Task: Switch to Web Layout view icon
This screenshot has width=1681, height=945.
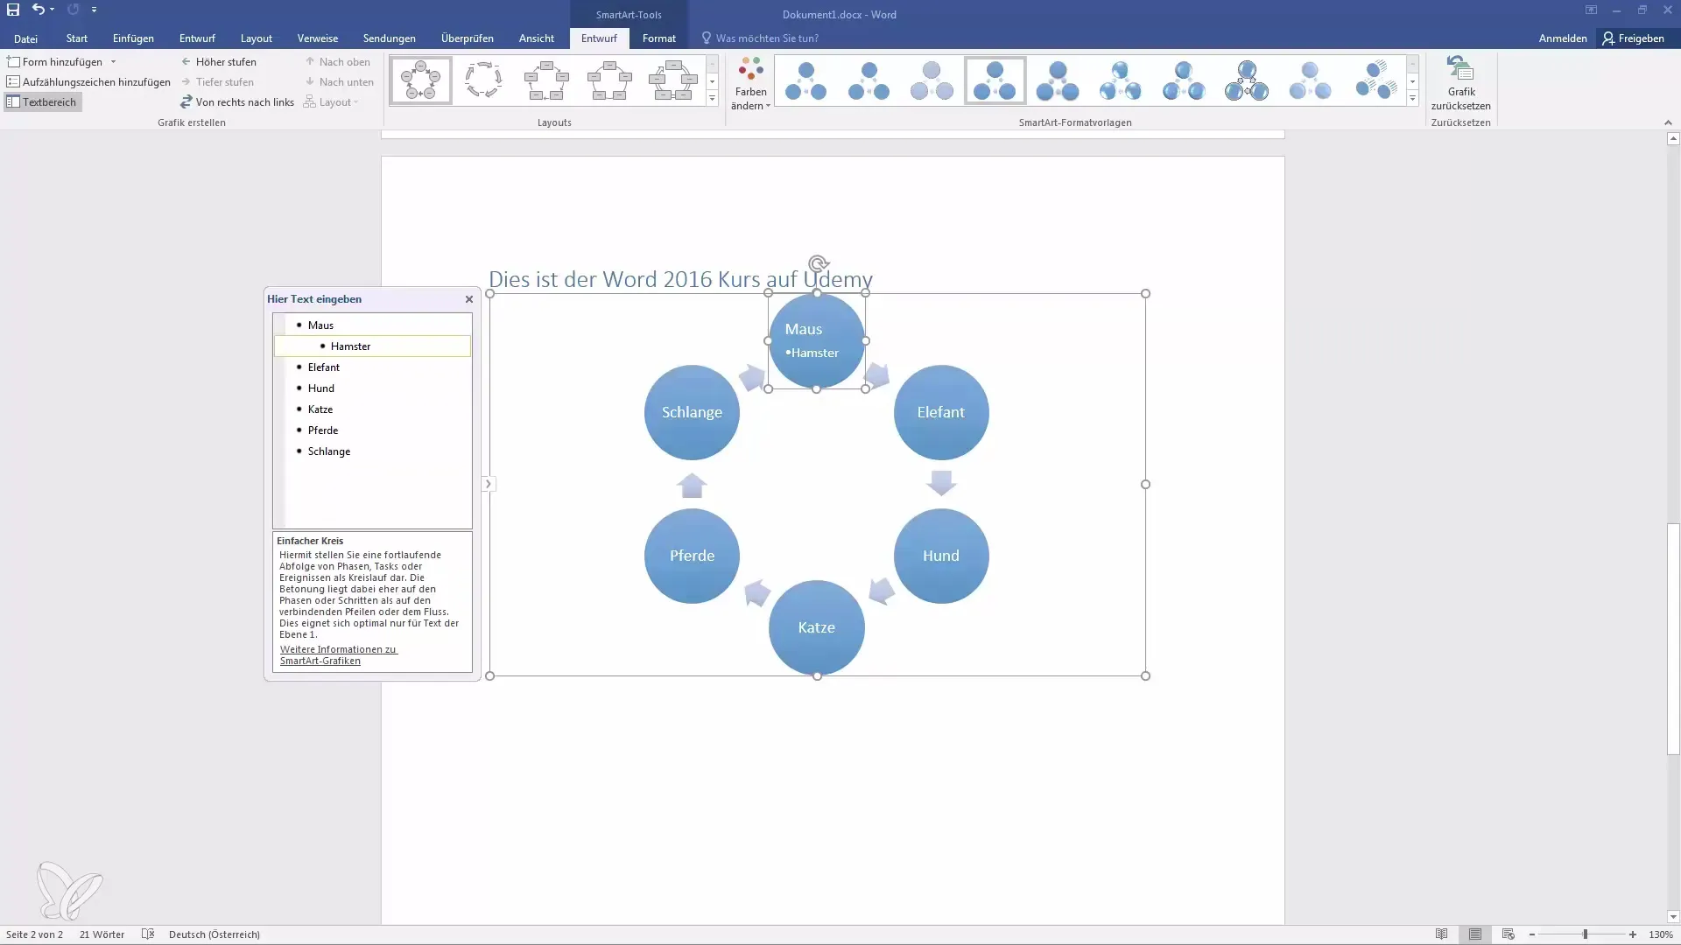Action: (x=1508, y=934)
